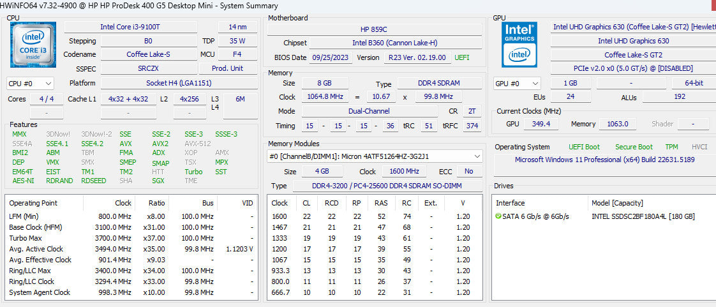The height and width of the screenshot is (307, 716).
Task: Click the MMX feature flag
Action: click(x=20, y=134)
